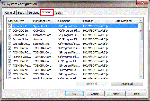This screenshot has height=101, width=150.
Task: Close the System Configuration window
Action: point(142,3)
